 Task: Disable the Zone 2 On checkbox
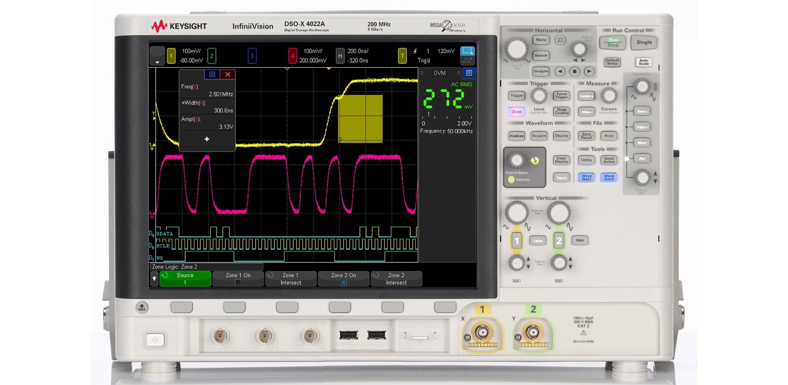[344, 282]
